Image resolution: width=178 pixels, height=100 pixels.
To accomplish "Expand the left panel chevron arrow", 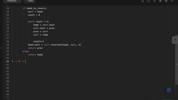I will coord(1,48).
